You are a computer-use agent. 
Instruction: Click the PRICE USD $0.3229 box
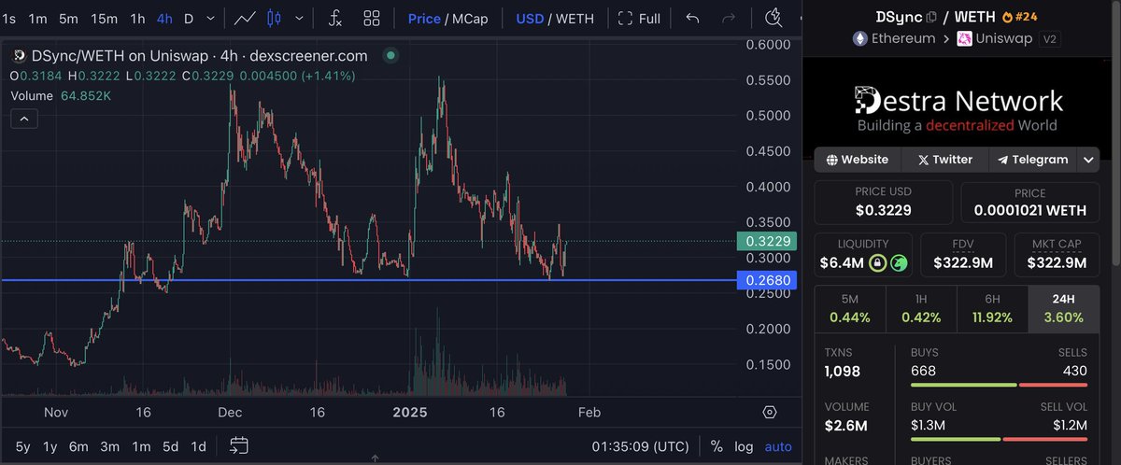click(x=884, y=202)
